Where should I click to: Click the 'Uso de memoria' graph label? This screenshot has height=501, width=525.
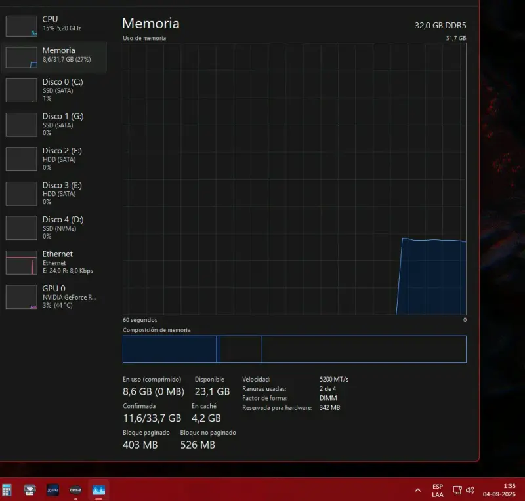(144, 38)
